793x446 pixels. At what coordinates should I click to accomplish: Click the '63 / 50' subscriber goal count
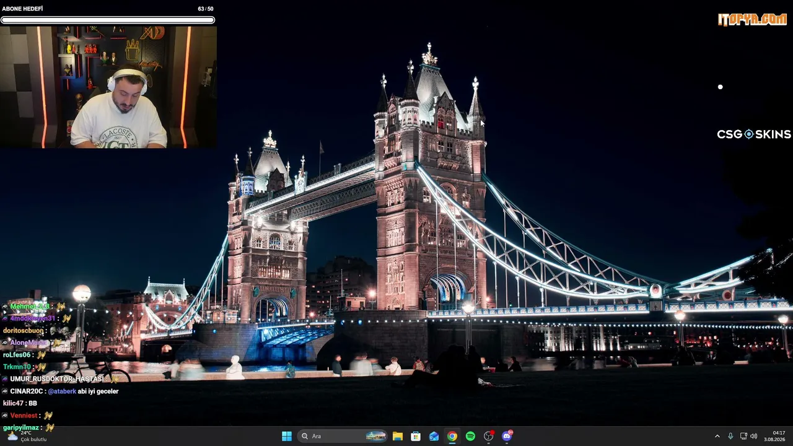coord(206,9)
